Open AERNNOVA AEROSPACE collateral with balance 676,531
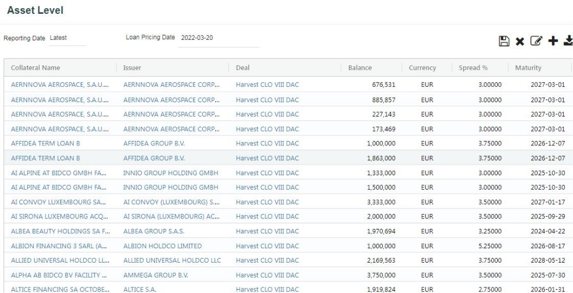Screen dimensions: 573x293 (x=60, y=85)
